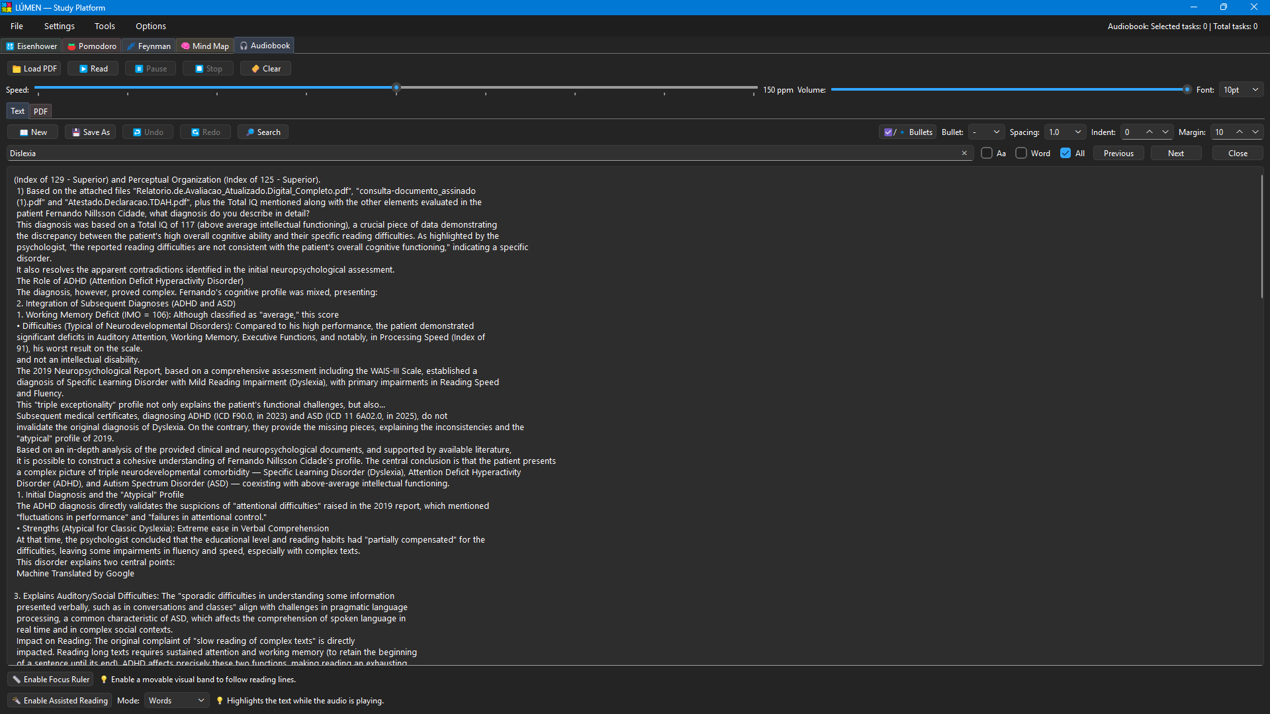Open the Feynman tab
The image size is (1270, 714).
149,46
